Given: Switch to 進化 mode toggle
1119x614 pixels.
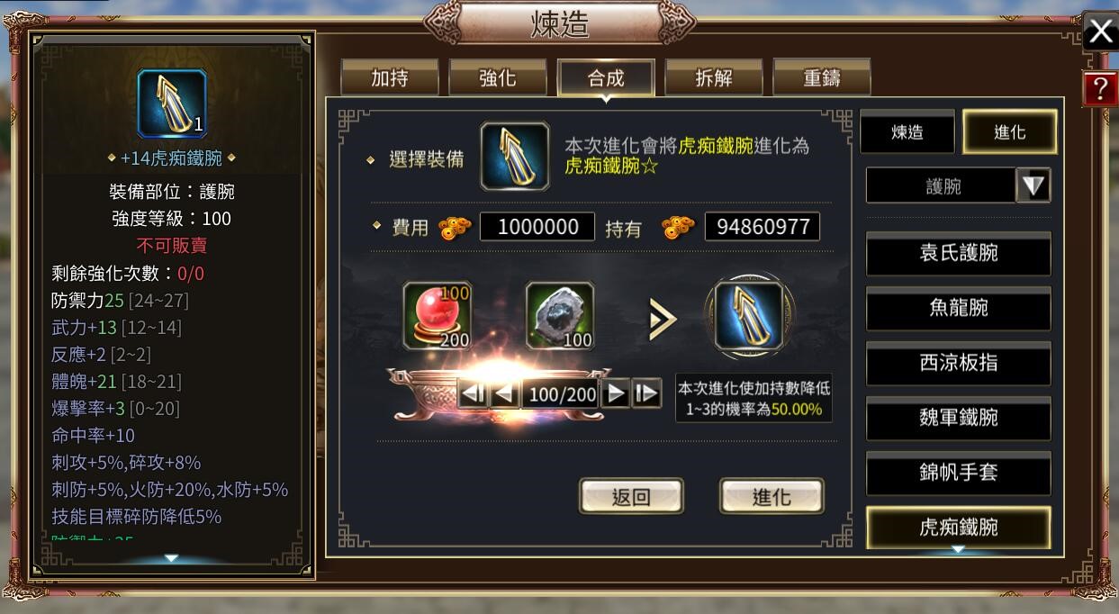Looking at the screenshot, I should [x=1010, y=132].
